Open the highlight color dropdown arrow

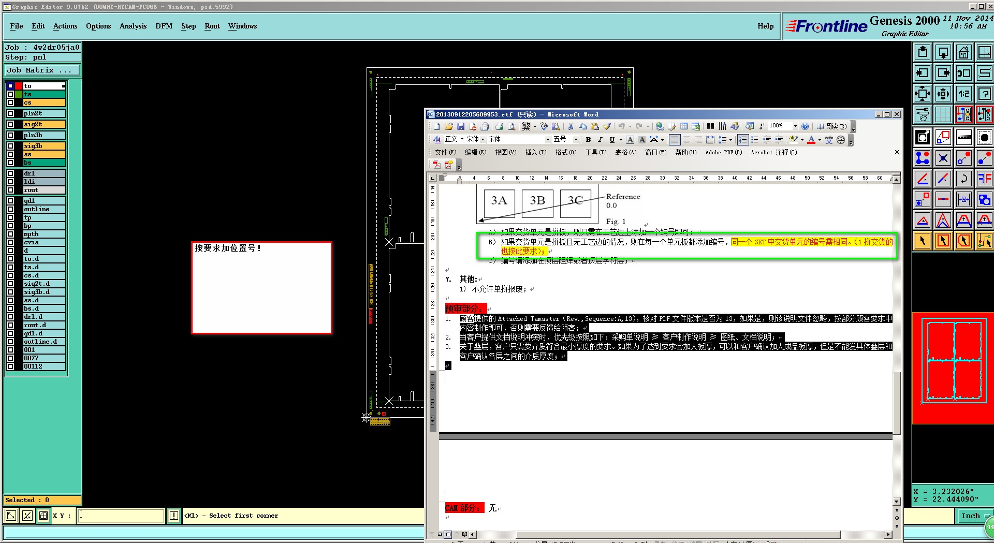pyautogui.click(x=802, y=140)
